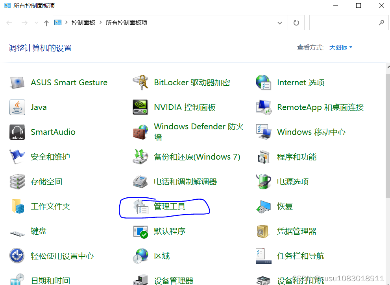Open the ASUS Smart Gesture icon
Screen dimensions: 390x285
pos(17,83)
